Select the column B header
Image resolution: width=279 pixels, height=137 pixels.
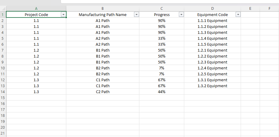(103, 8)
